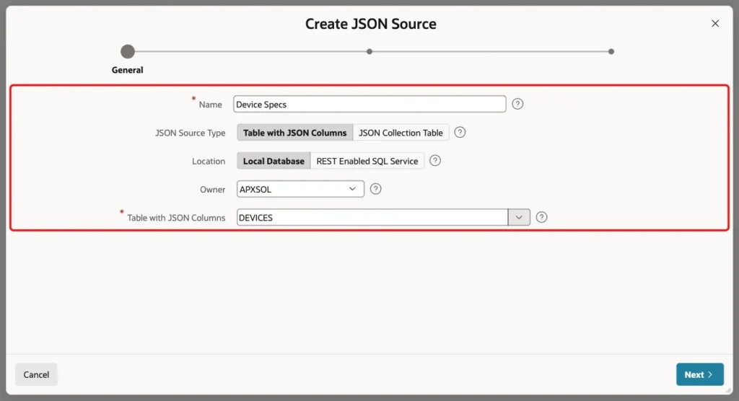This screenshot has height=401, width=739.
Task: Select JSON Collection Table source type
Action: click(401, 133)
